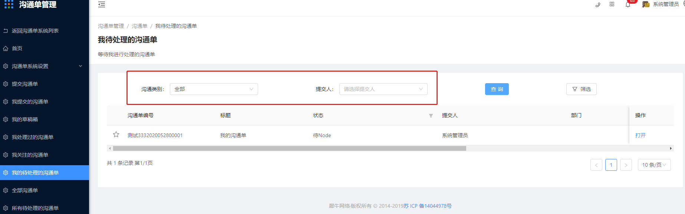Screen dimensions: 685x214
Task: Click the 查询 search button
Action: click(x=497, y=89)
